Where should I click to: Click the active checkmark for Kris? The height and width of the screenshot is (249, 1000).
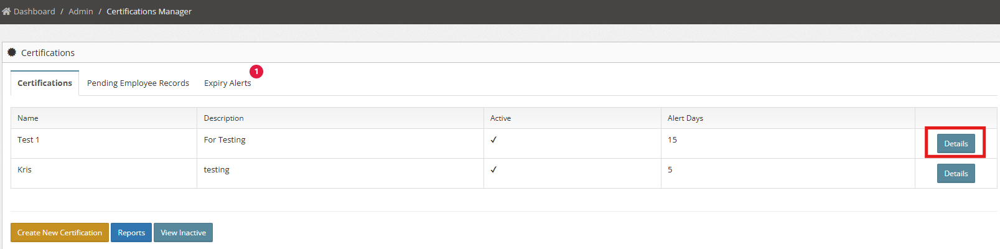[493, 169]
